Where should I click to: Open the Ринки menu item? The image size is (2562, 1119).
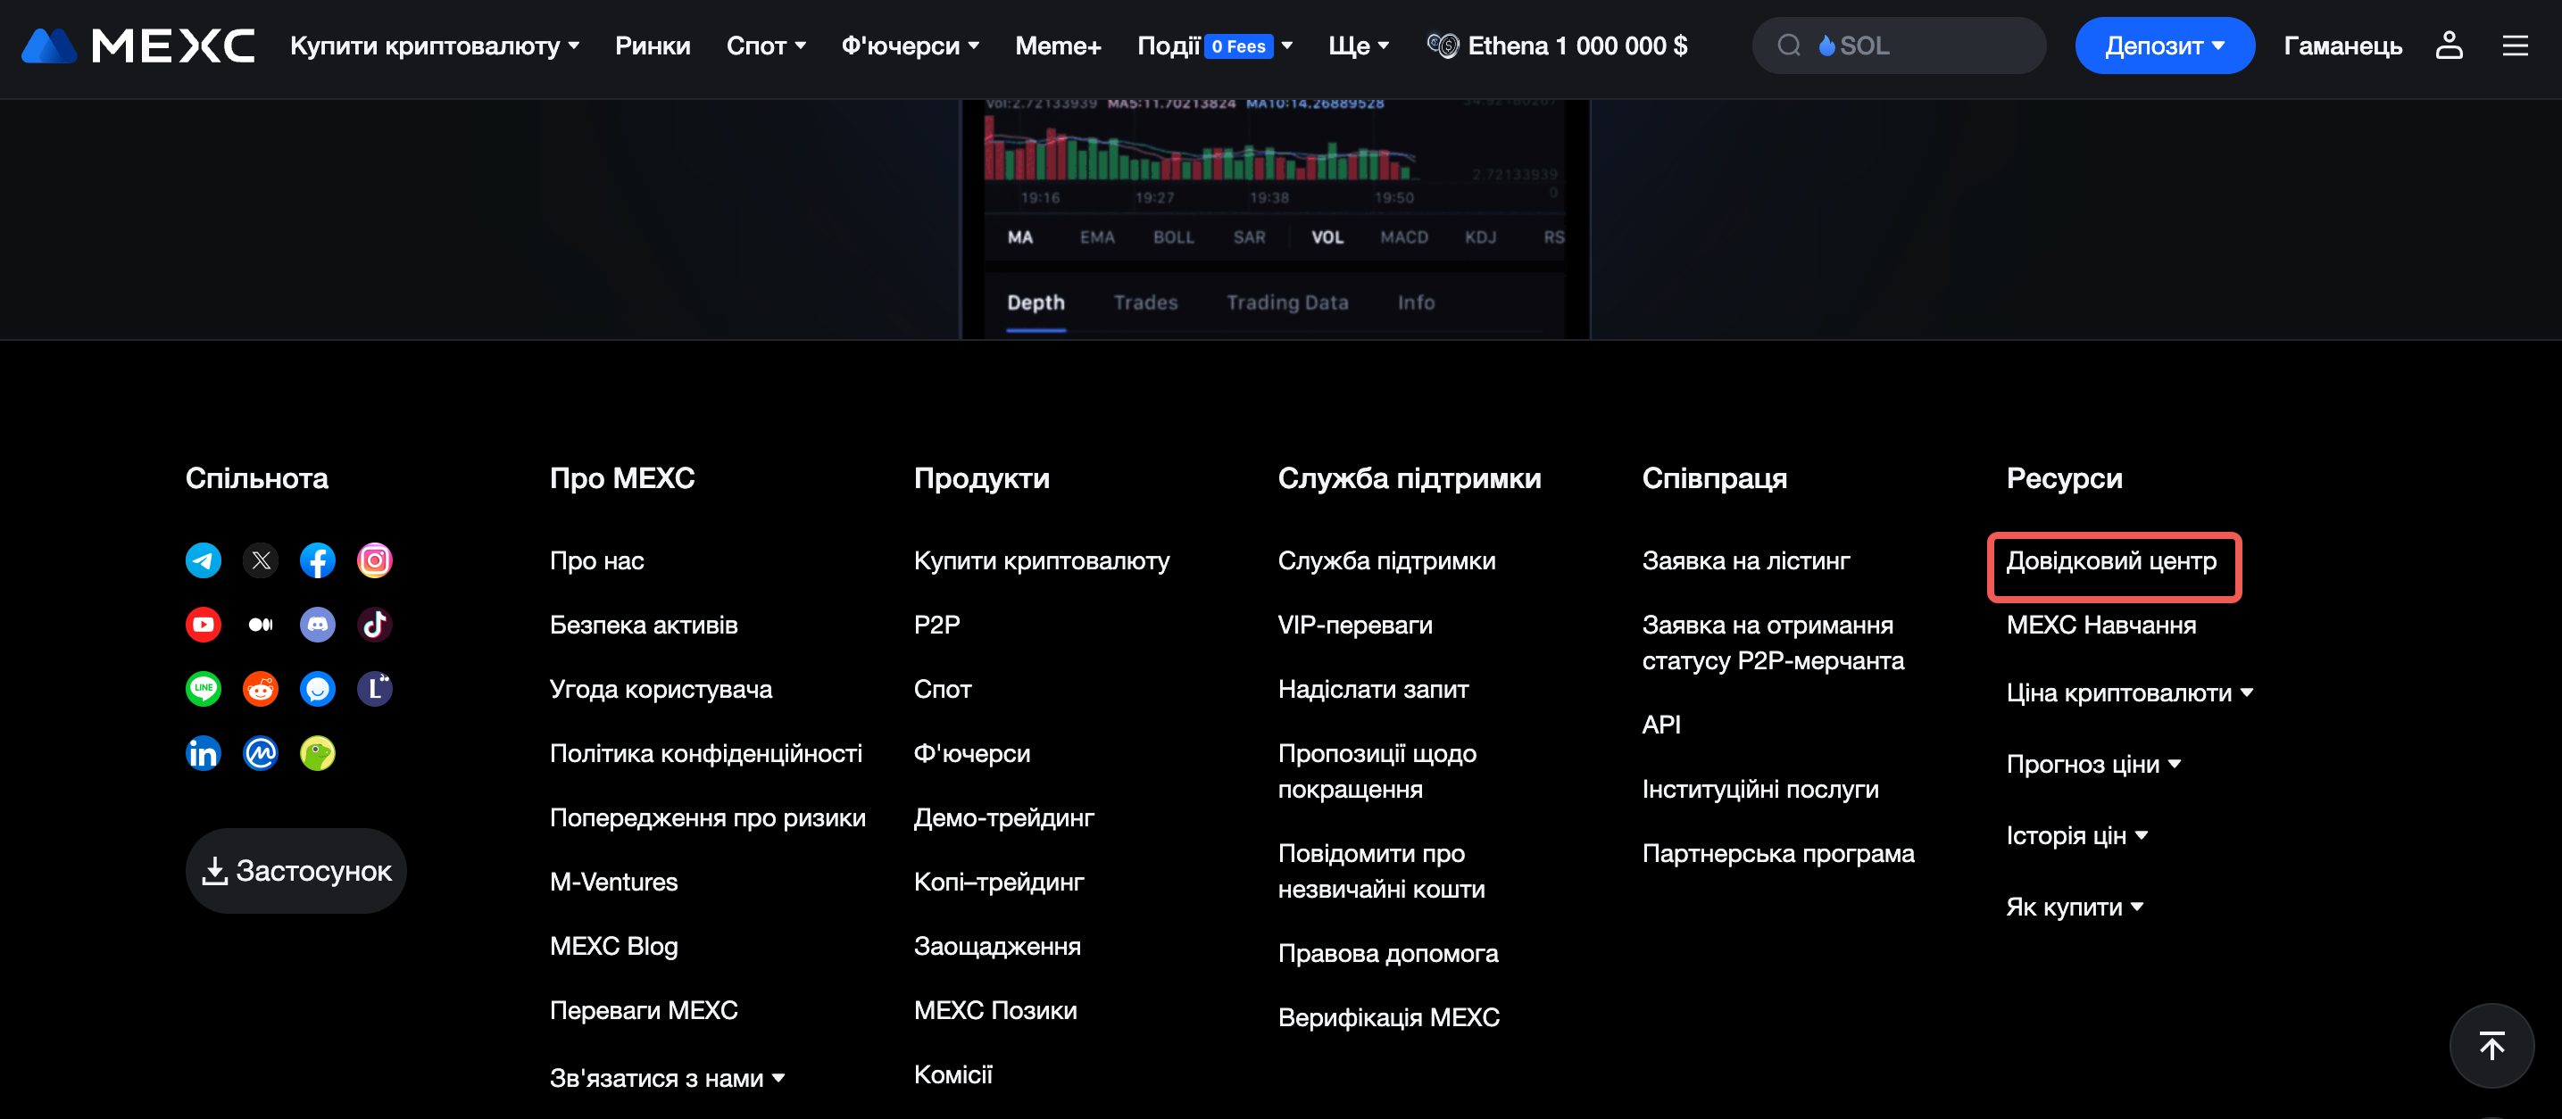click(653, 46)
